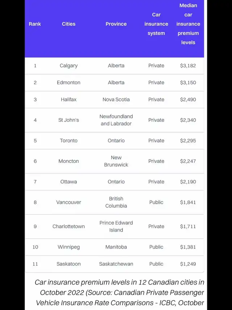
Task: Click the Moncton city cell
Action: point(69,161)
